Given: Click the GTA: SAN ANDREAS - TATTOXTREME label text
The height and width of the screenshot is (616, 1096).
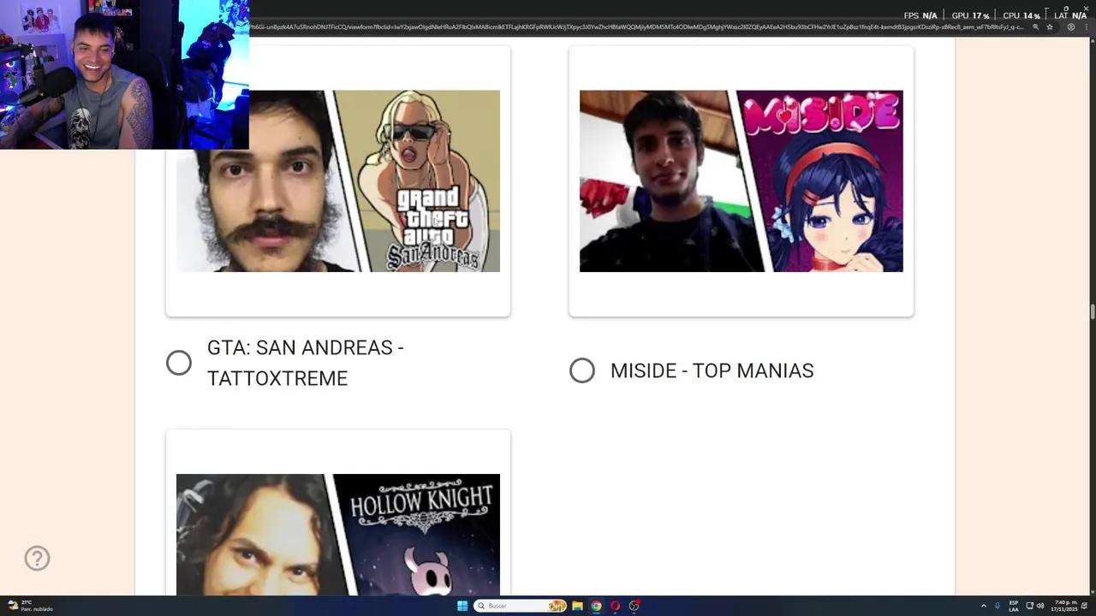Looking at the screenshot, I should click(x=306, y=363).
